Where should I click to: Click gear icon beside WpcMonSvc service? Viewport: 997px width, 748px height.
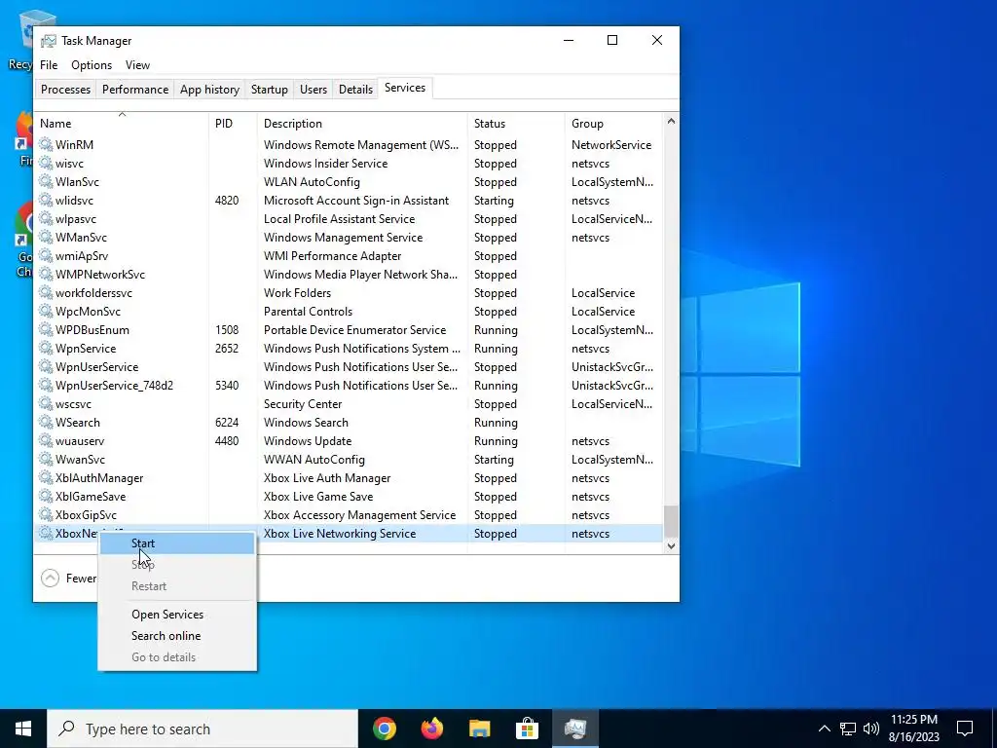coord(46,311)
